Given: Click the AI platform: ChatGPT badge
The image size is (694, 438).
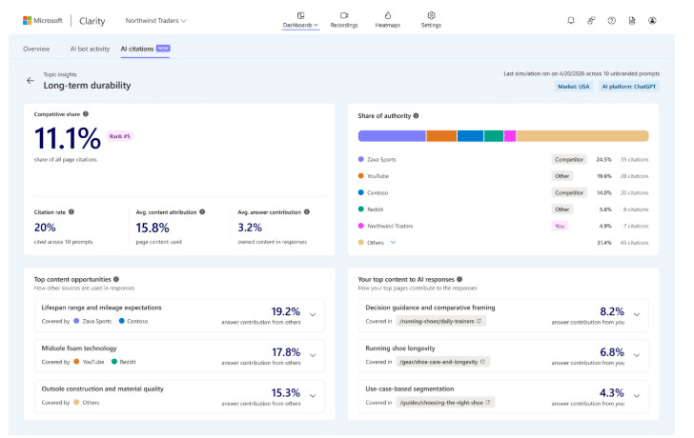Looking at the screenshot, I should click(x=628, y=86).
